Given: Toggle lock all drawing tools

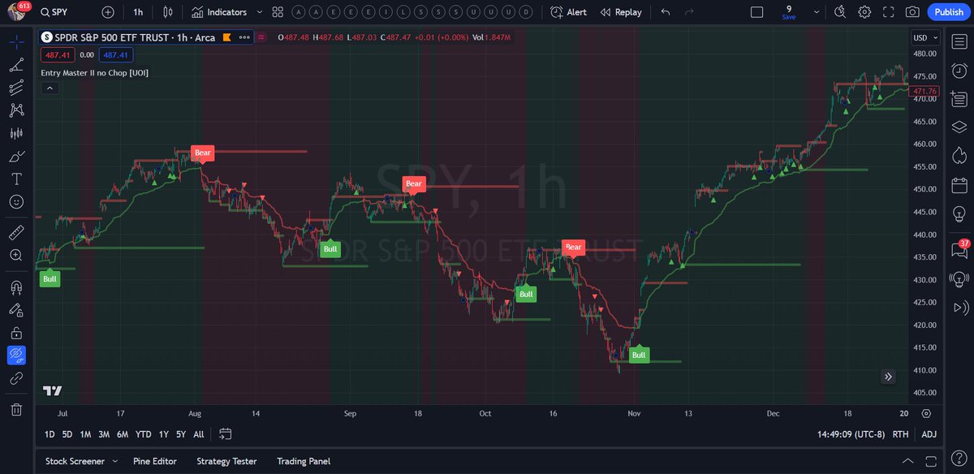Looking at the screenshot, I should coord(16,333).
